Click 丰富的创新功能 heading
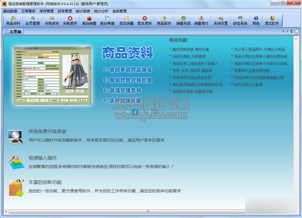This screenshot has height=218, width=302. (45, 183)
